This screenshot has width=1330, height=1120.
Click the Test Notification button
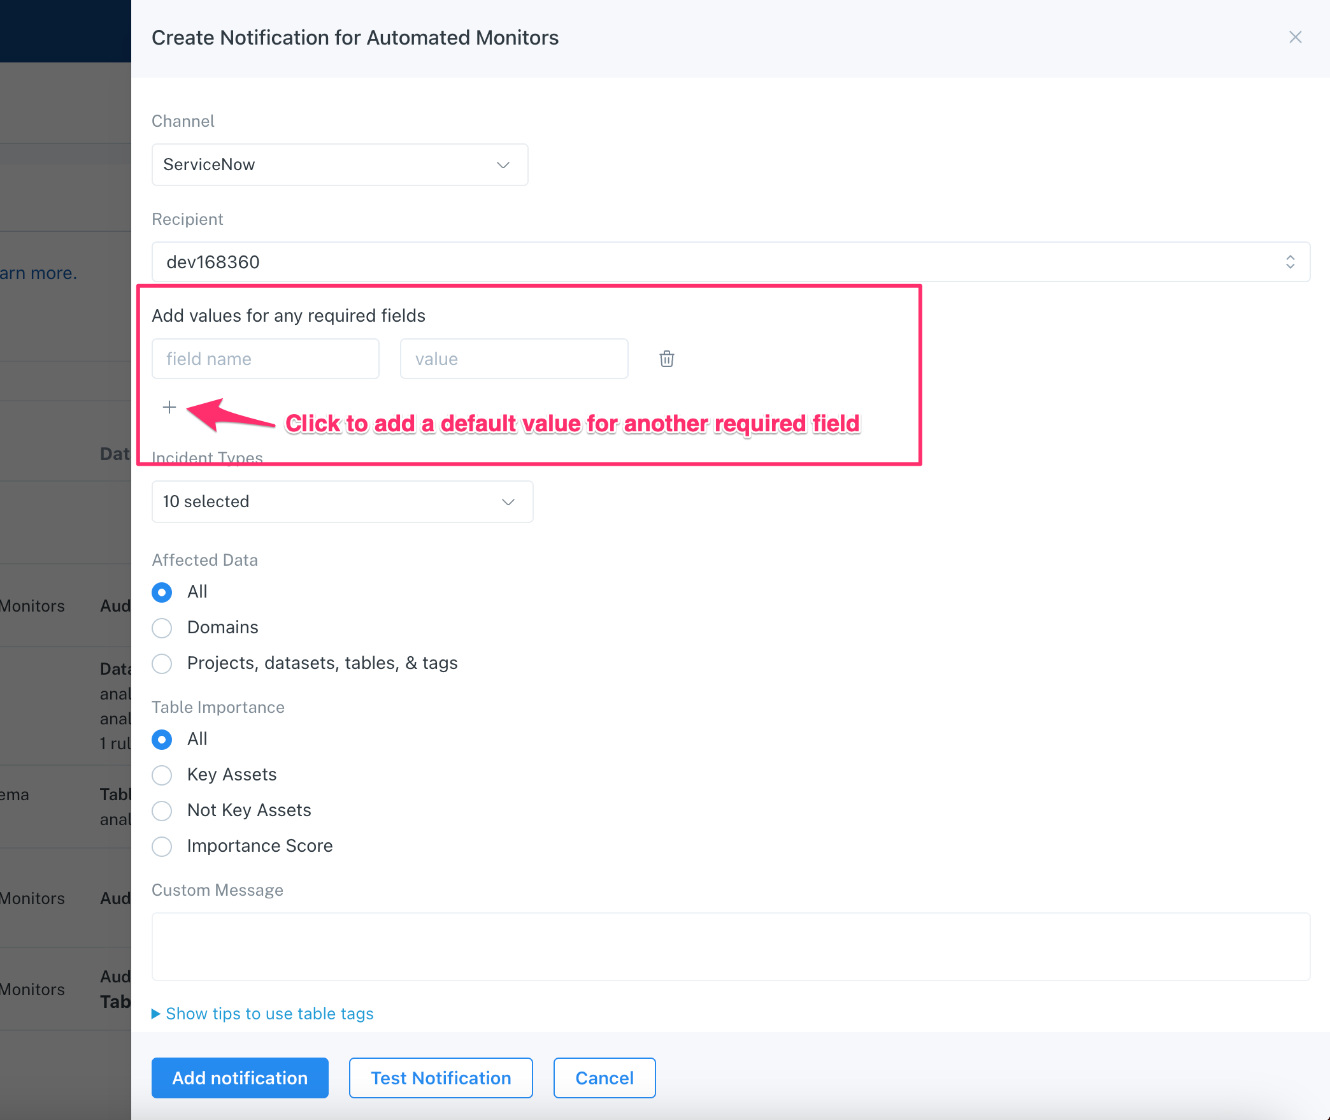(441, 1078)
